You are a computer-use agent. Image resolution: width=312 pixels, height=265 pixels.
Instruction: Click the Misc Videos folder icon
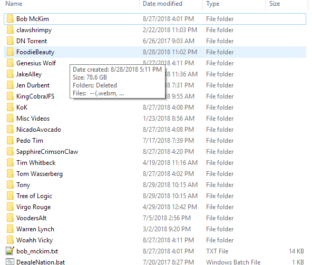coord(10,119)
